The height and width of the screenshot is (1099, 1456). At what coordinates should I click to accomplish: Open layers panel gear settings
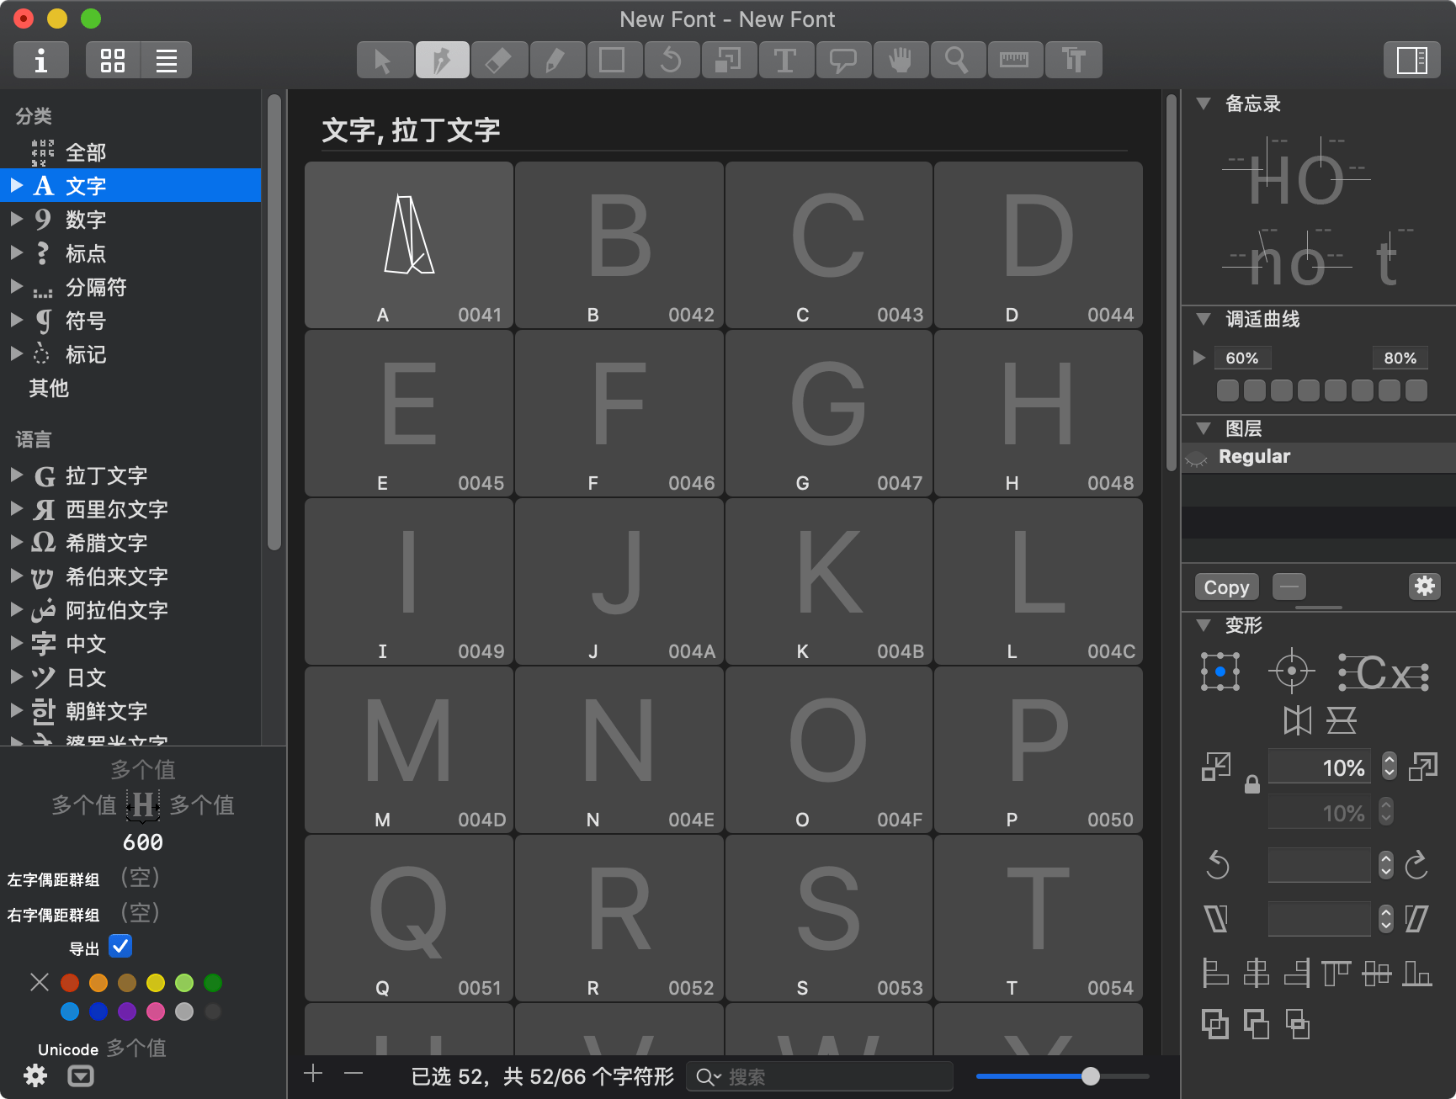pyautogui.click(x=1424, y=587)
